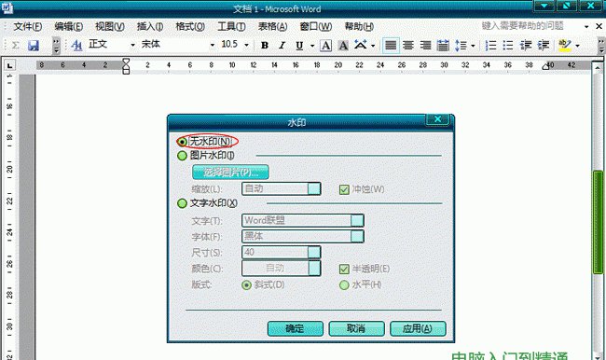
Task: Click the OK button (确定)
Action: point(296,328)
